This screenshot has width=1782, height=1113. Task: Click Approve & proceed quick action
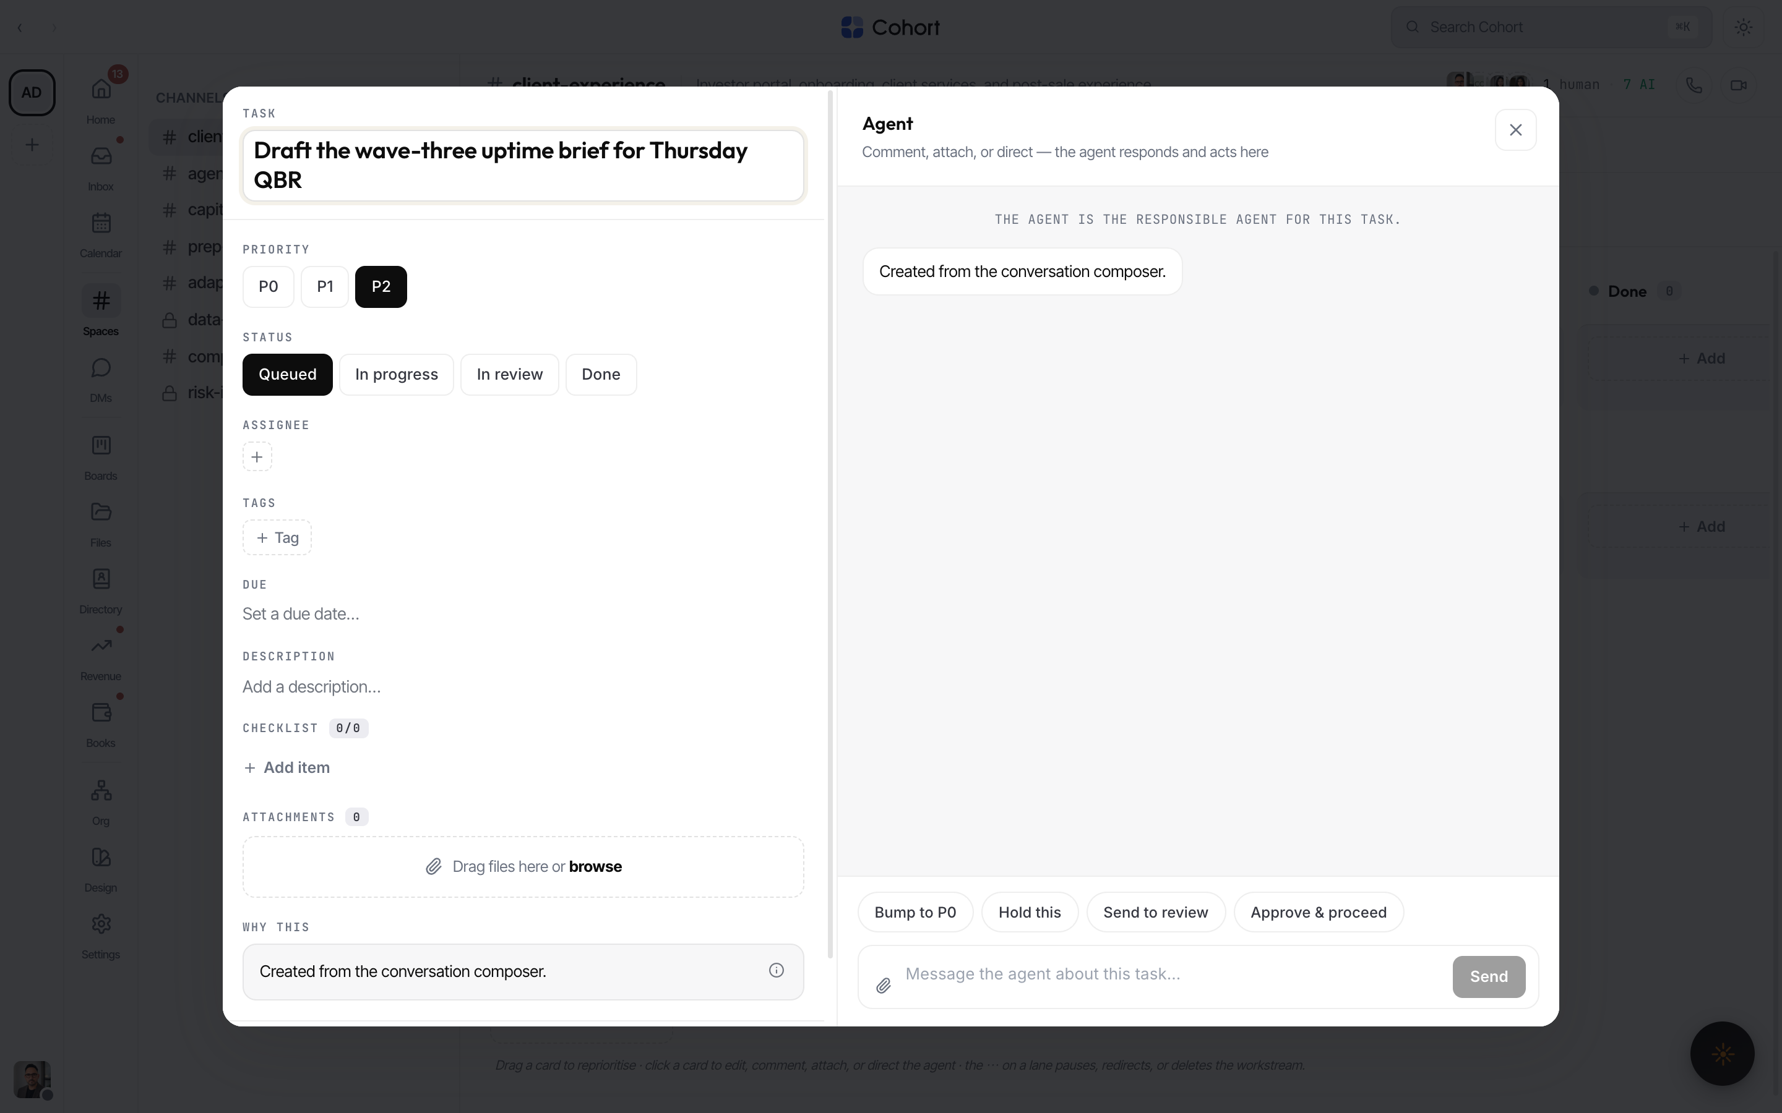1318,913
